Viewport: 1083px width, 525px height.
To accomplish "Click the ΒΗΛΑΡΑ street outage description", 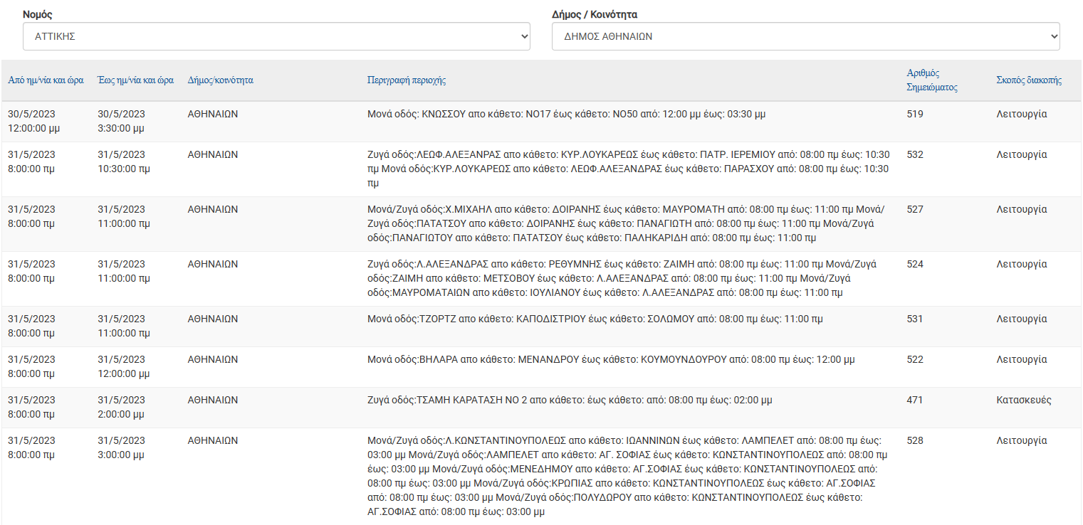I will tap(611, 360).
